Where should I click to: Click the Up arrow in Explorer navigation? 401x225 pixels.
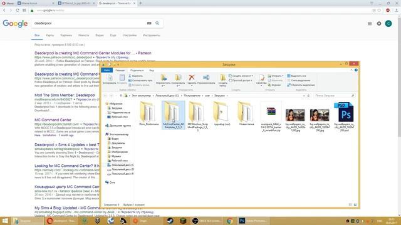pyautogui.click(x=121, y=96)
